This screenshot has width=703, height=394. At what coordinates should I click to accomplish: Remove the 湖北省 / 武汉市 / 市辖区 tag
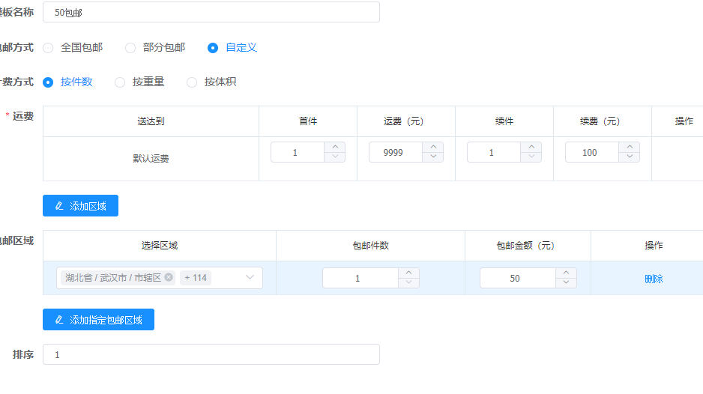[169, 277]
